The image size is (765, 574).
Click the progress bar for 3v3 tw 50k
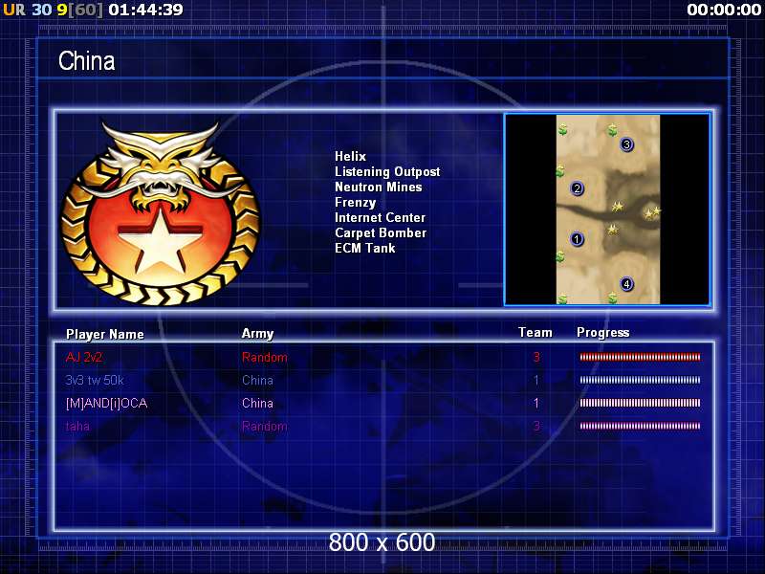[x=640, y=380]
